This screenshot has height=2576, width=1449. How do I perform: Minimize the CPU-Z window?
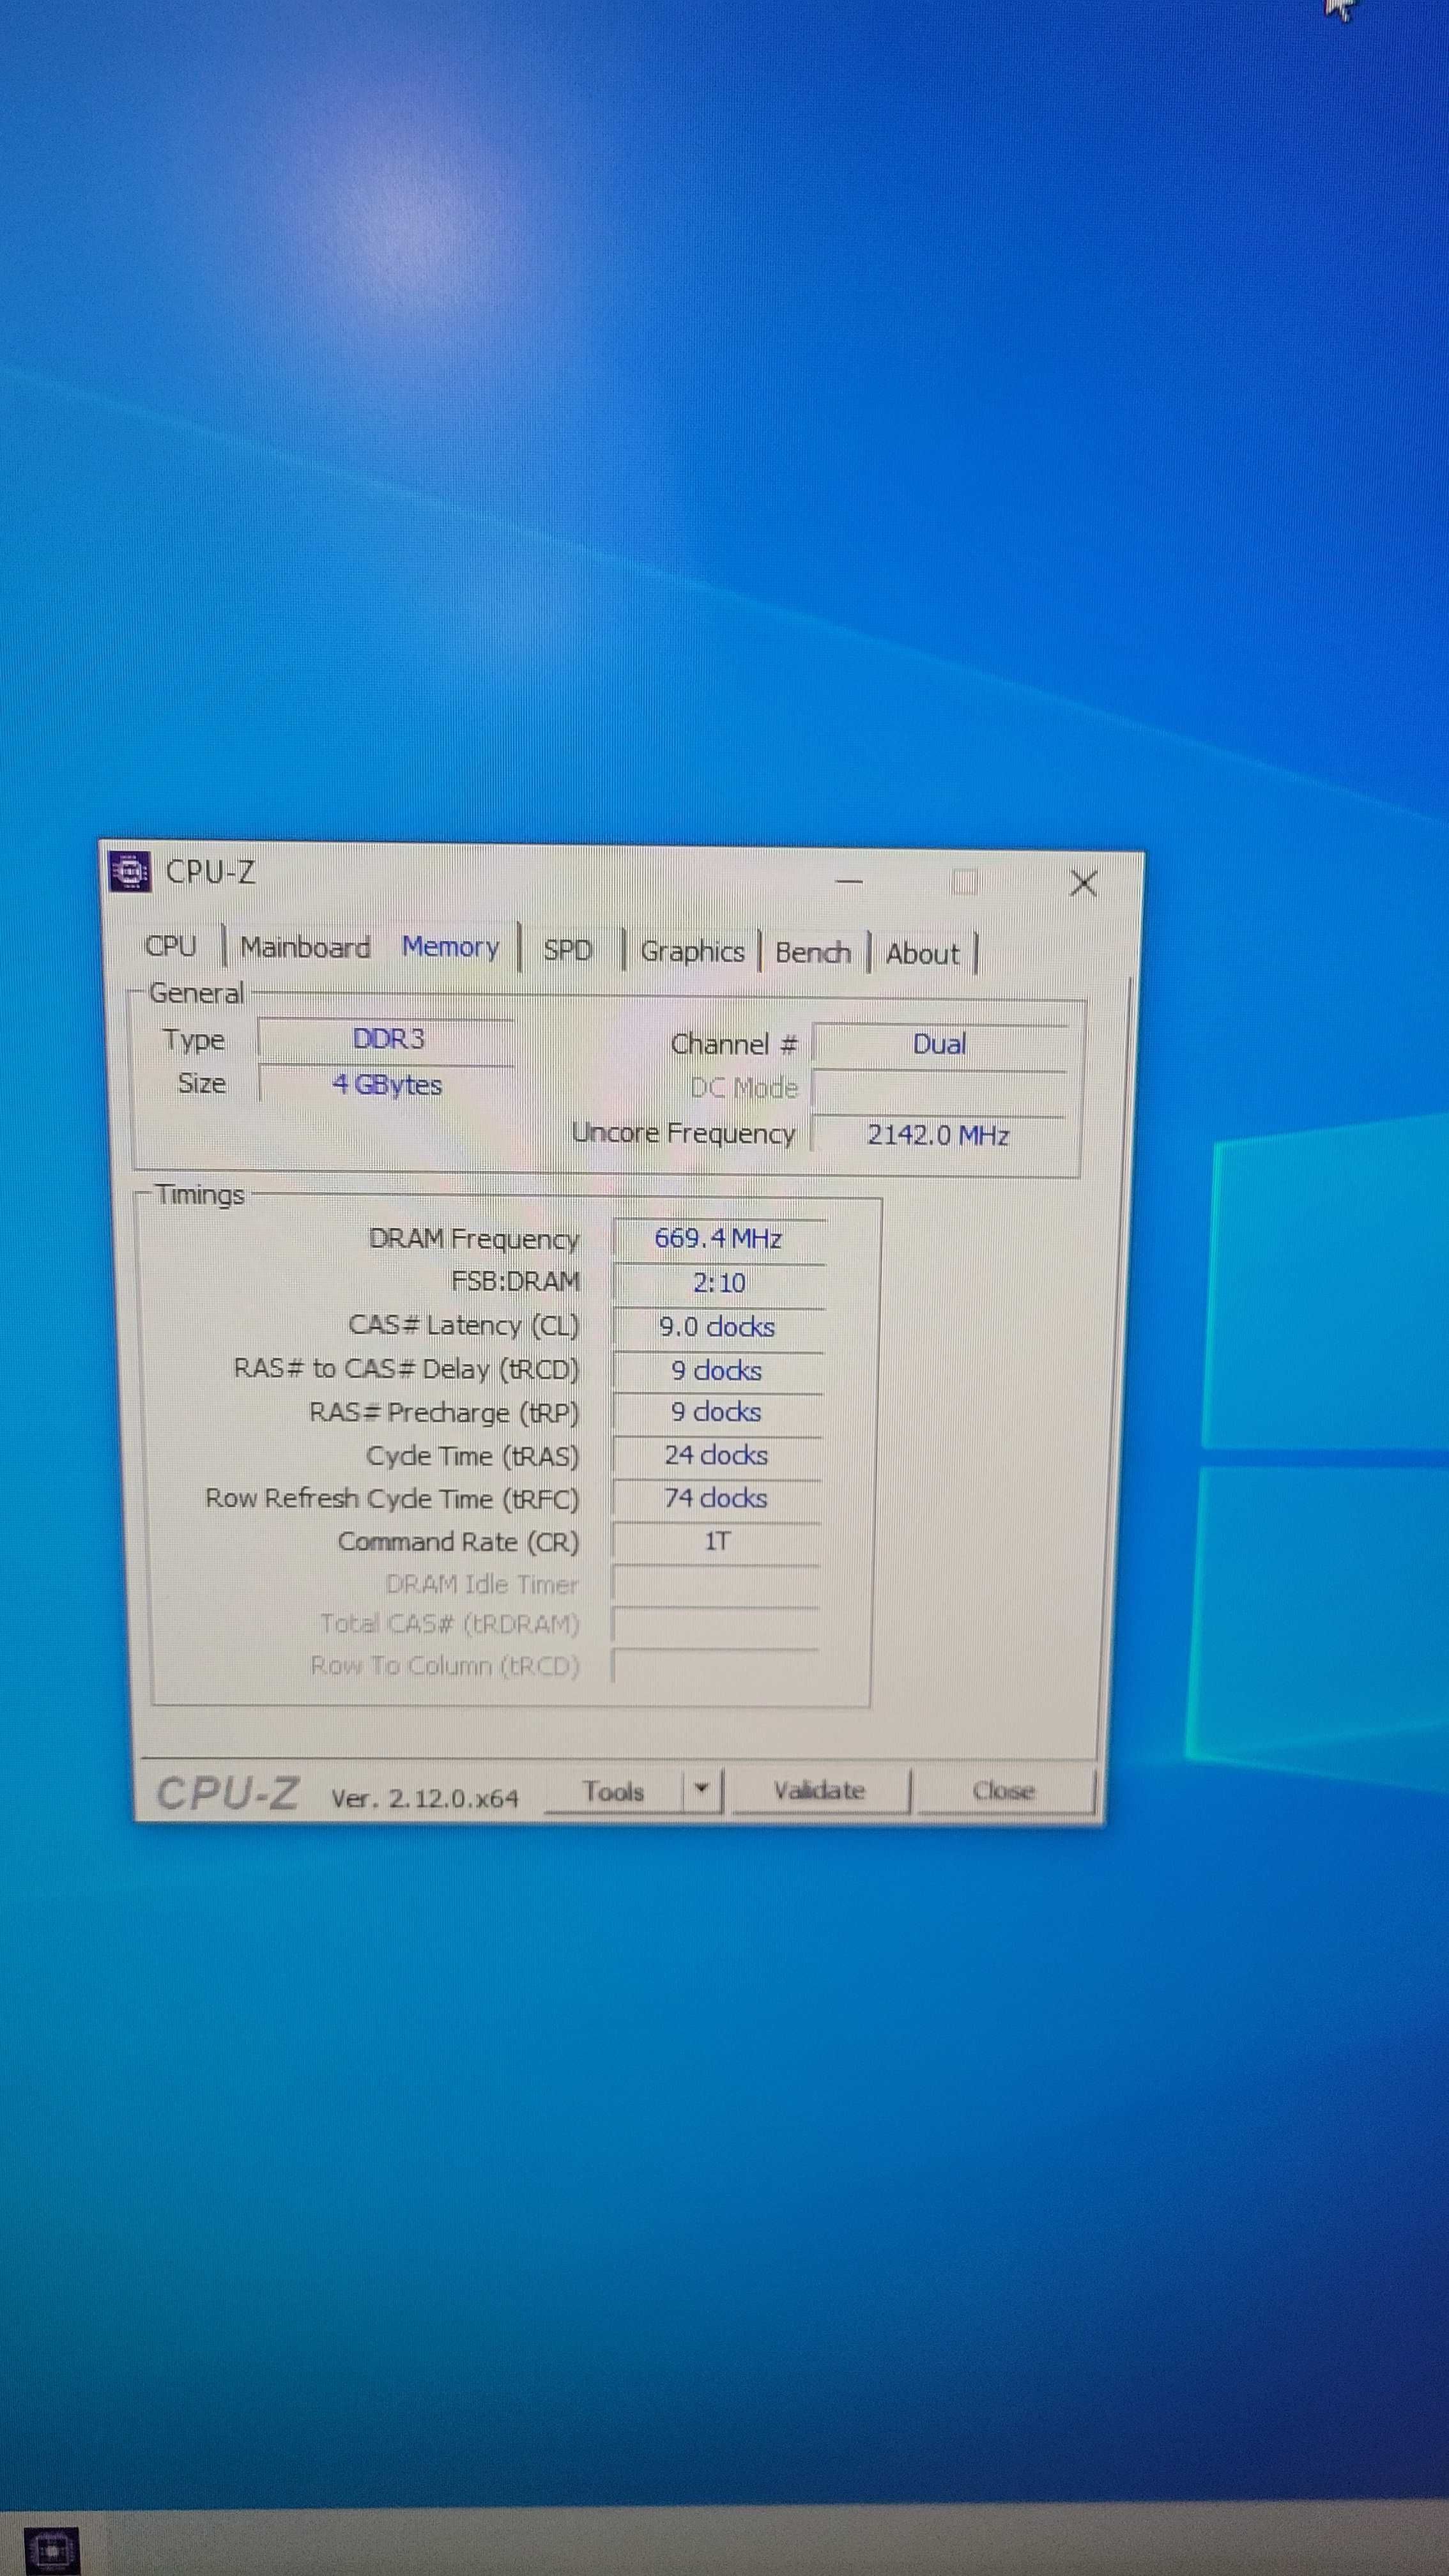849,881
